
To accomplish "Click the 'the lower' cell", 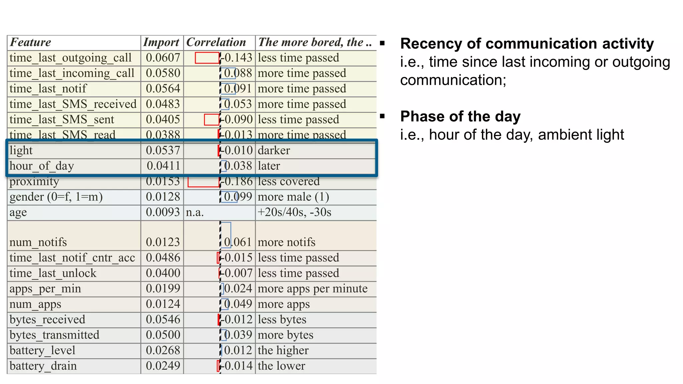I will [x=316, y=366].
